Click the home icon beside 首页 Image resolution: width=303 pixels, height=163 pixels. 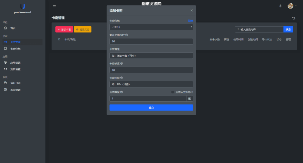coord(5,28)
